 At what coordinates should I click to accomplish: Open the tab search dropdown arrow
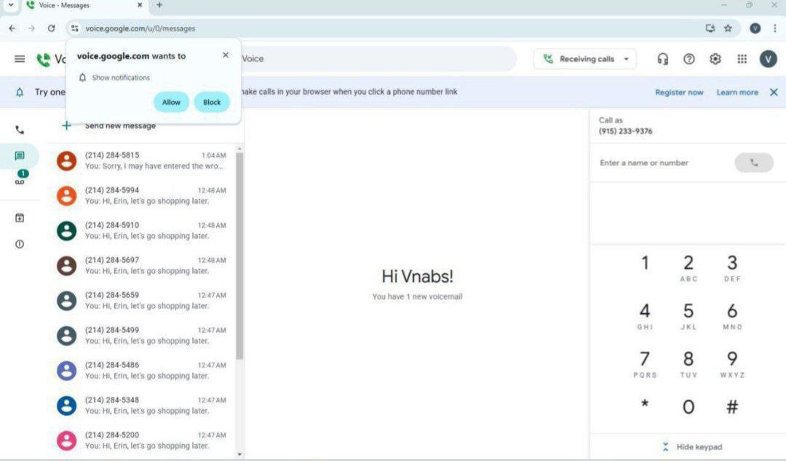(10, 5)
